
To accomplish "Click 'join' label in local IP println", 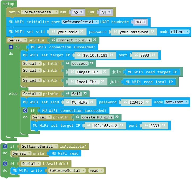I will pyautogui.click(x=114, y=82).
